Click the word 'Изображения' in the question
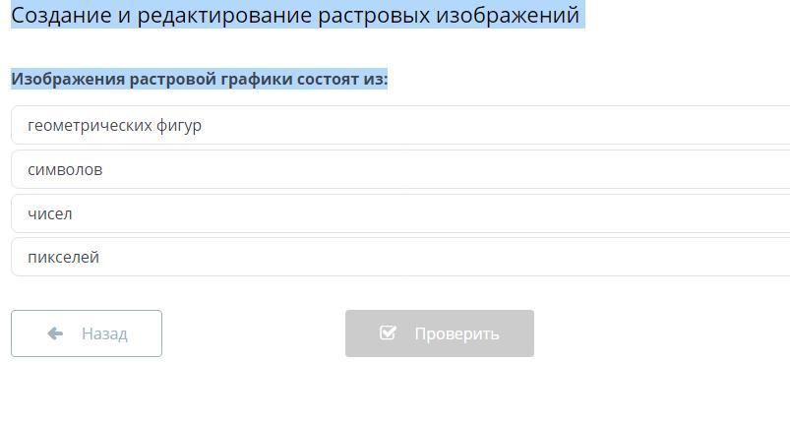The height and width of the screenshot is (421, 790). click(68, 79)
